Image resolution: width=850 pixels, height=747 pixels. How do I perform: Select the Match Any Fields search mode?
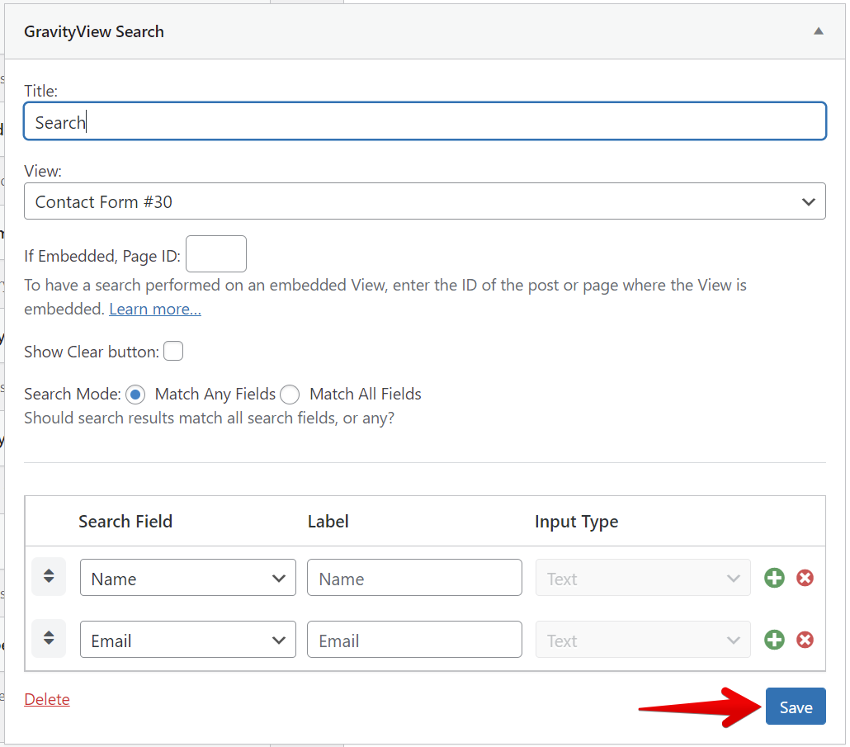(135, 395)
